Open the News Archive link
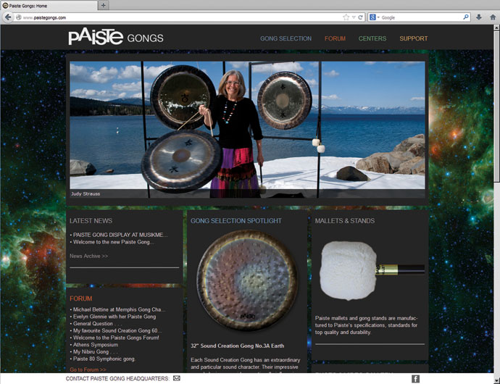Screen dimensions: 500x384 88,256
